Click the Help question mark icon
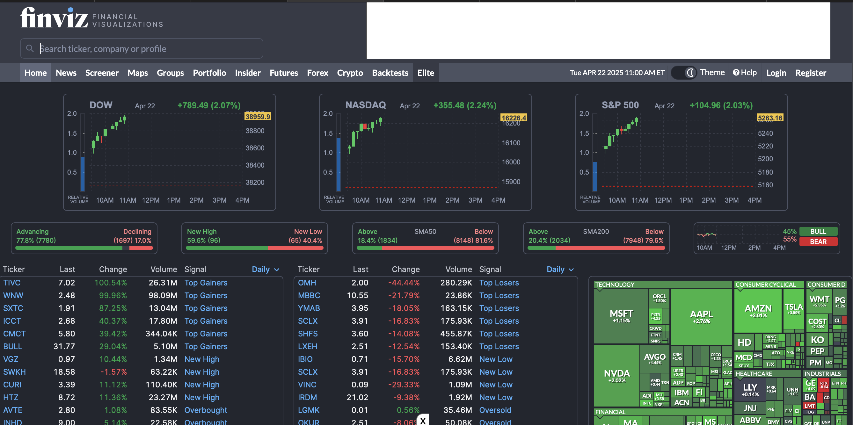The height and width of the screenshot is (425, 853). tap(736, 73)
